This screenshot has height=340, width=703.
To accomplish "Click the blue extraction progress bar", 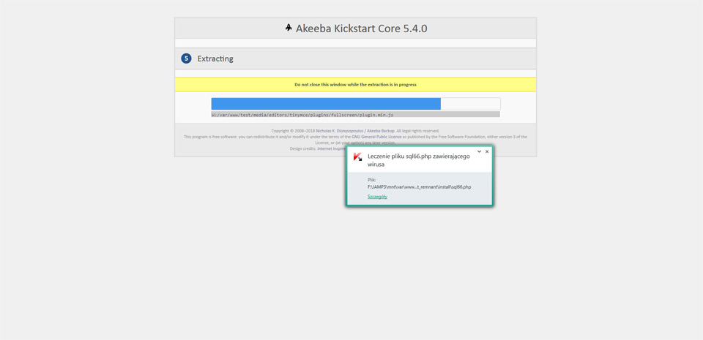I will pos(326,104).
